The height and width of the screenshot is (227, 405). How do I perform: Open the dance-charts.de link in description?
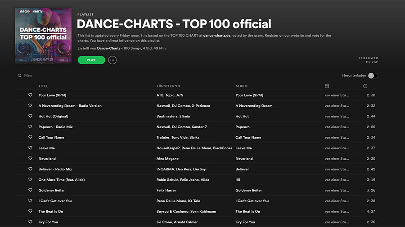coord(217,35)
